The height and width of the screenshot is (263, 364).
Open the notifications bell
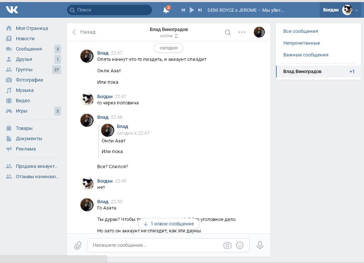click(166, 10)
